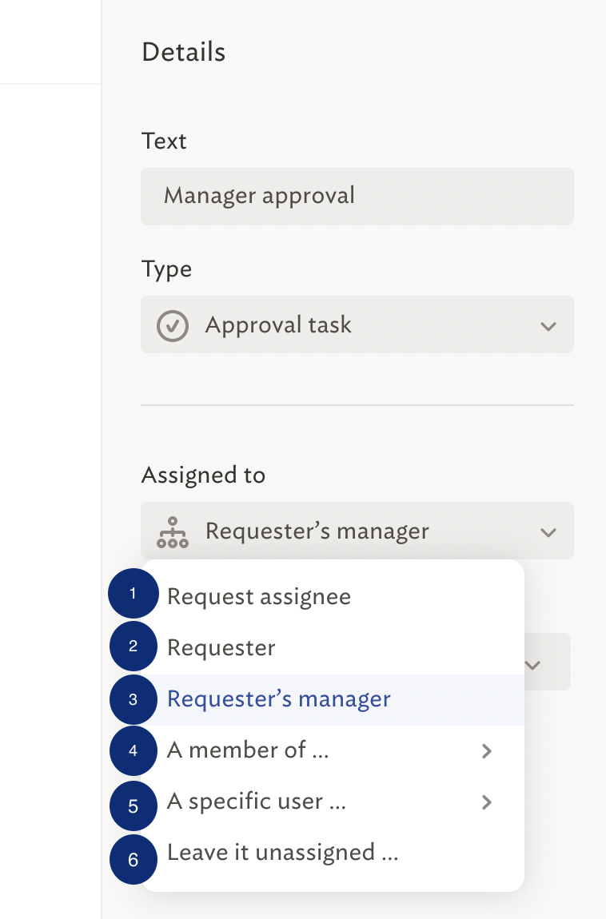This screenshot has height=919, width=606.
Task: Click the numbered badge 6 circle
Action: point(134,860)
